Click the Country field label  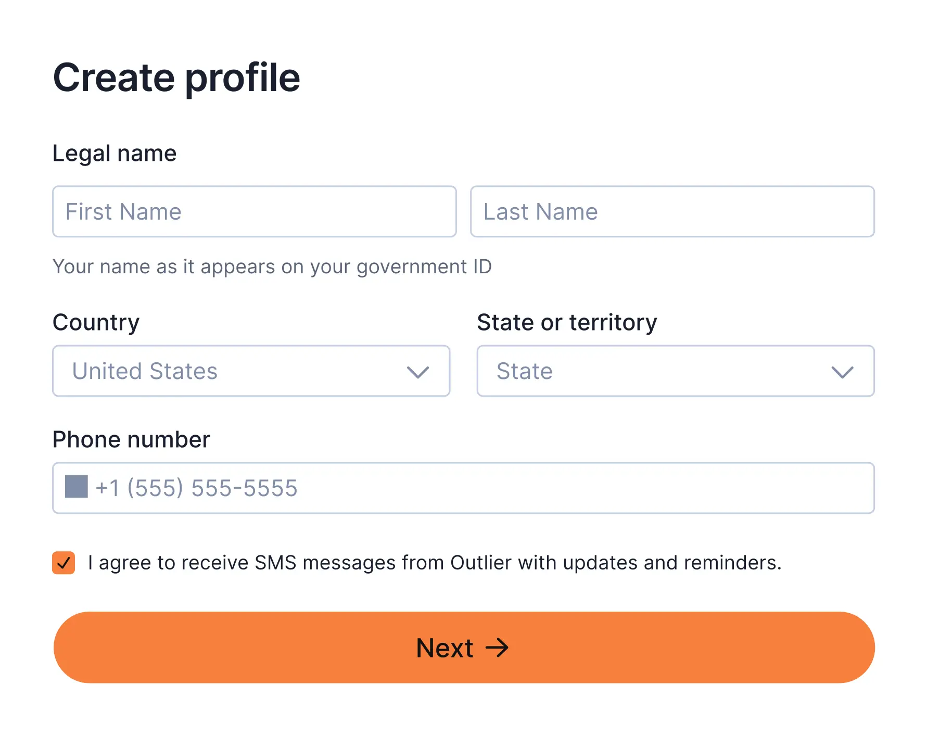[96, 323]
